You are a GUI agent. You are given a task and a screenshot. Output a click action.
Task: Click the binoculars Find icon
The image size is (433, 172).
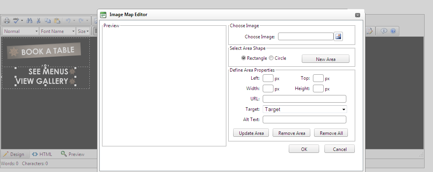[29, 21]
